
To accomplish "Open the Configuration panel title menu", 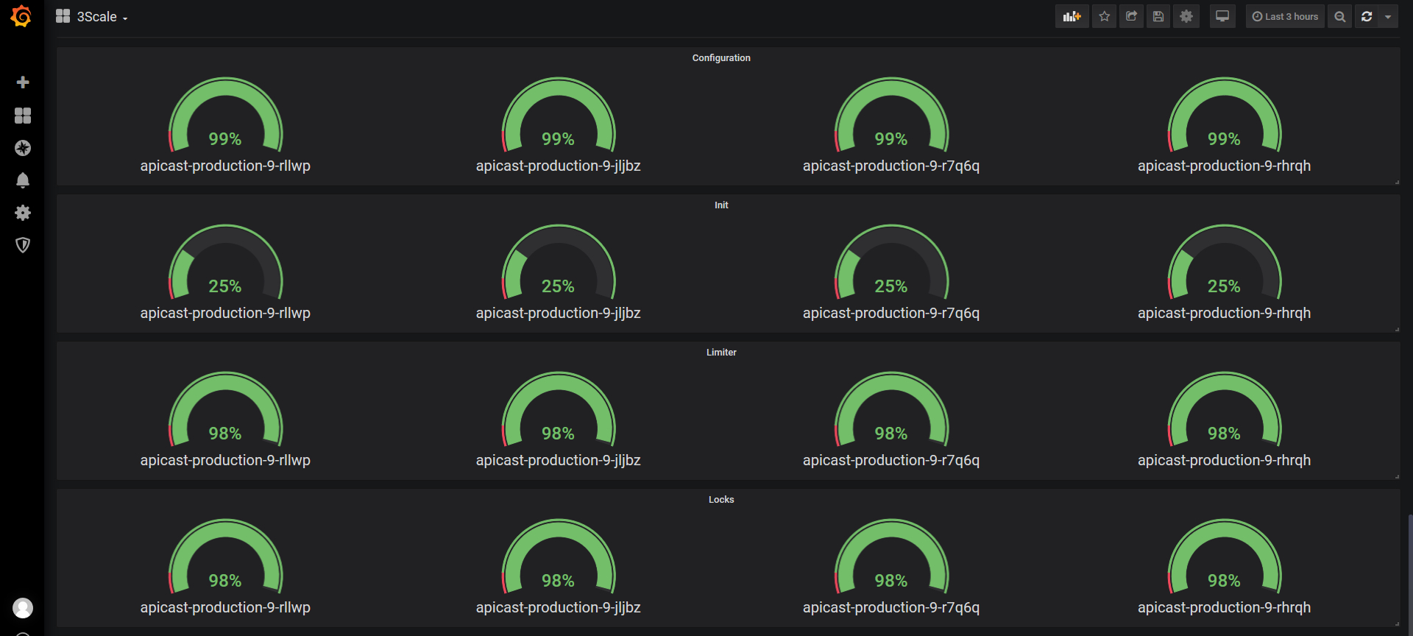I will coord(721,58).
